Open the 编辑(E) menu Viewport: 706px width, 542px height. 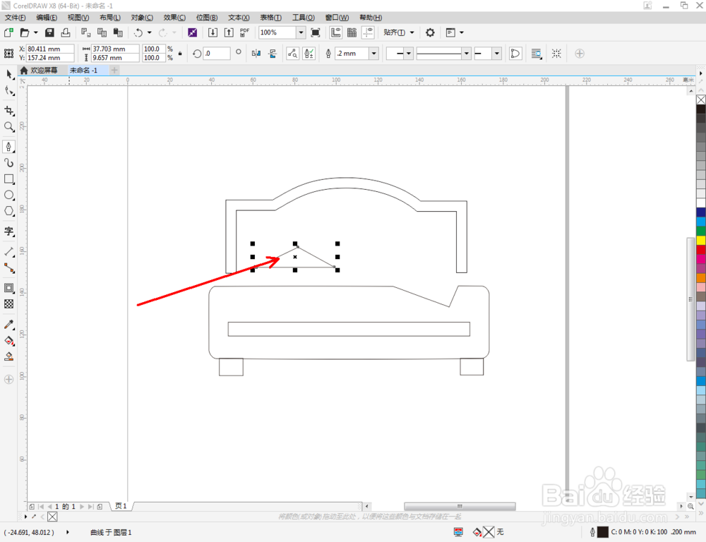(47, 18)
